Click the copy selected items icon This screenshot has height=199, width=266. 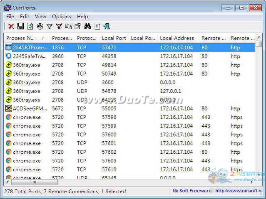[69, 27]
